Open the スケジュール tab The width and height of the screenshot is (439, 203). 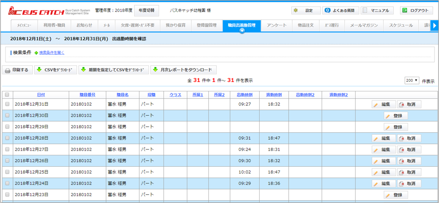401,25
